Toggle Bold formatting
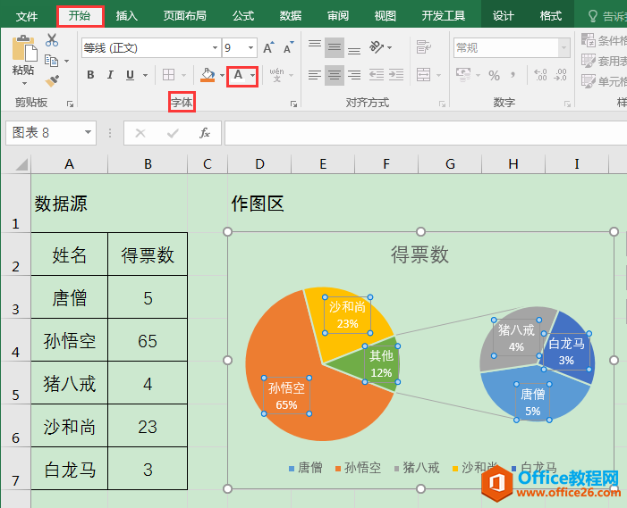 pyautogui.click(x=90, y=75)
